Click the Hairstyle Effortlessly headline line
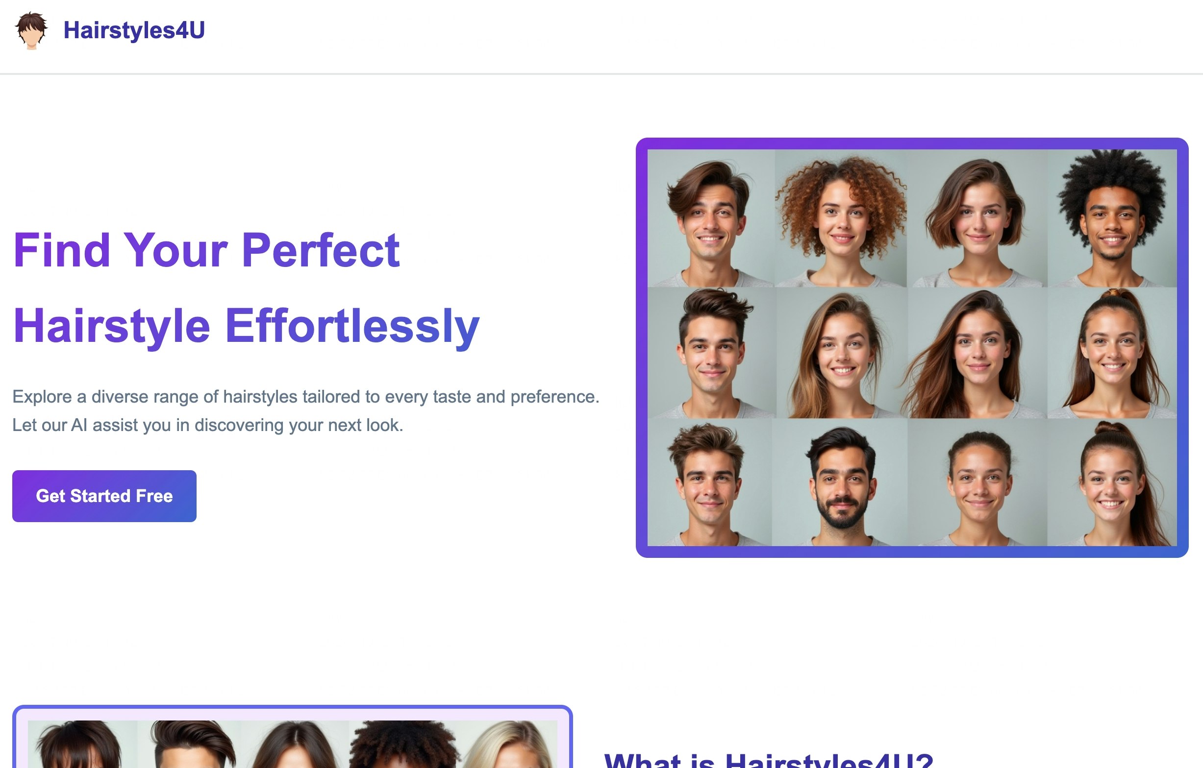This screenshot has height=768, width=1203. tap(246, 326)
